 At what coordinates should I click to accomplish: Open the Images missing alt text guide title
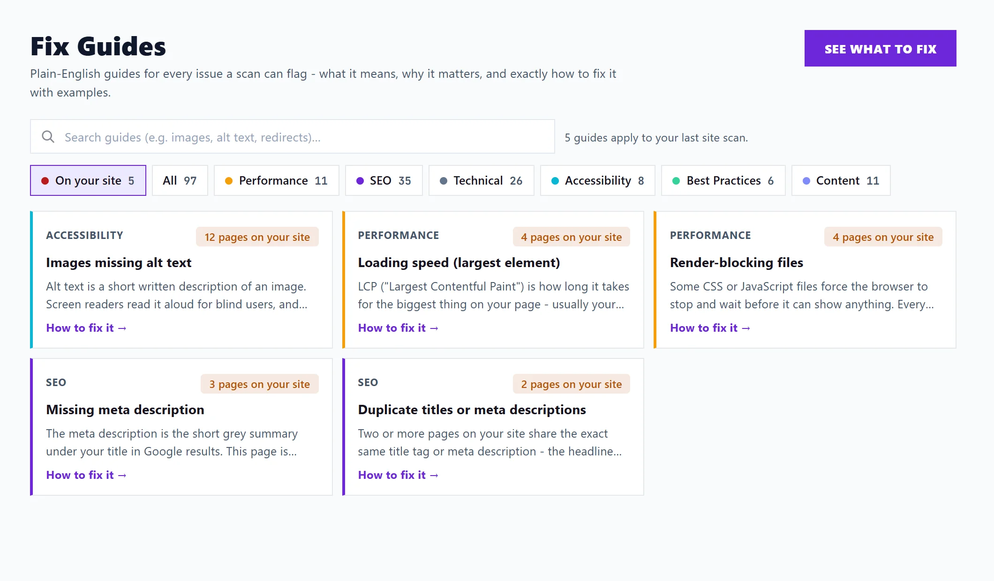pyautogui.click(x=119, y=263)
